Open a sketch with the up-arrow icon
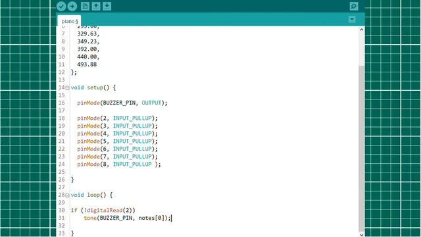 (96, 6)
